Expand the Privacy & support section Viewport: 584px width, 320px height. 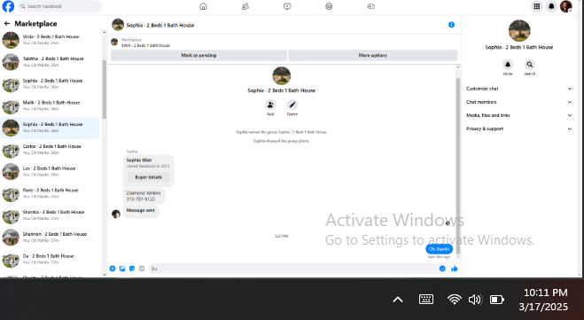click(518, 129)
